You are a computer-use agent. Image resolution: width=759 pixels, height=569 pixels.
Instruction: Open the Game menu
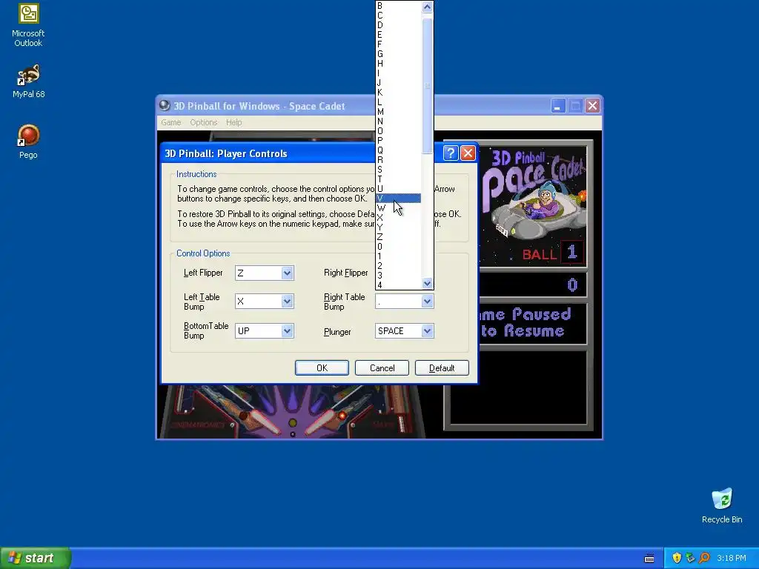click(171, 122)
